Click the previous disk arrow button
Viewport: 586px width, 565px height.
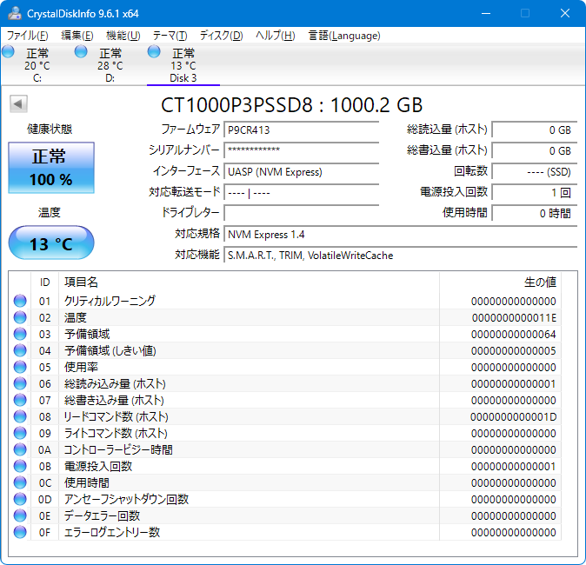coord(17,104)
